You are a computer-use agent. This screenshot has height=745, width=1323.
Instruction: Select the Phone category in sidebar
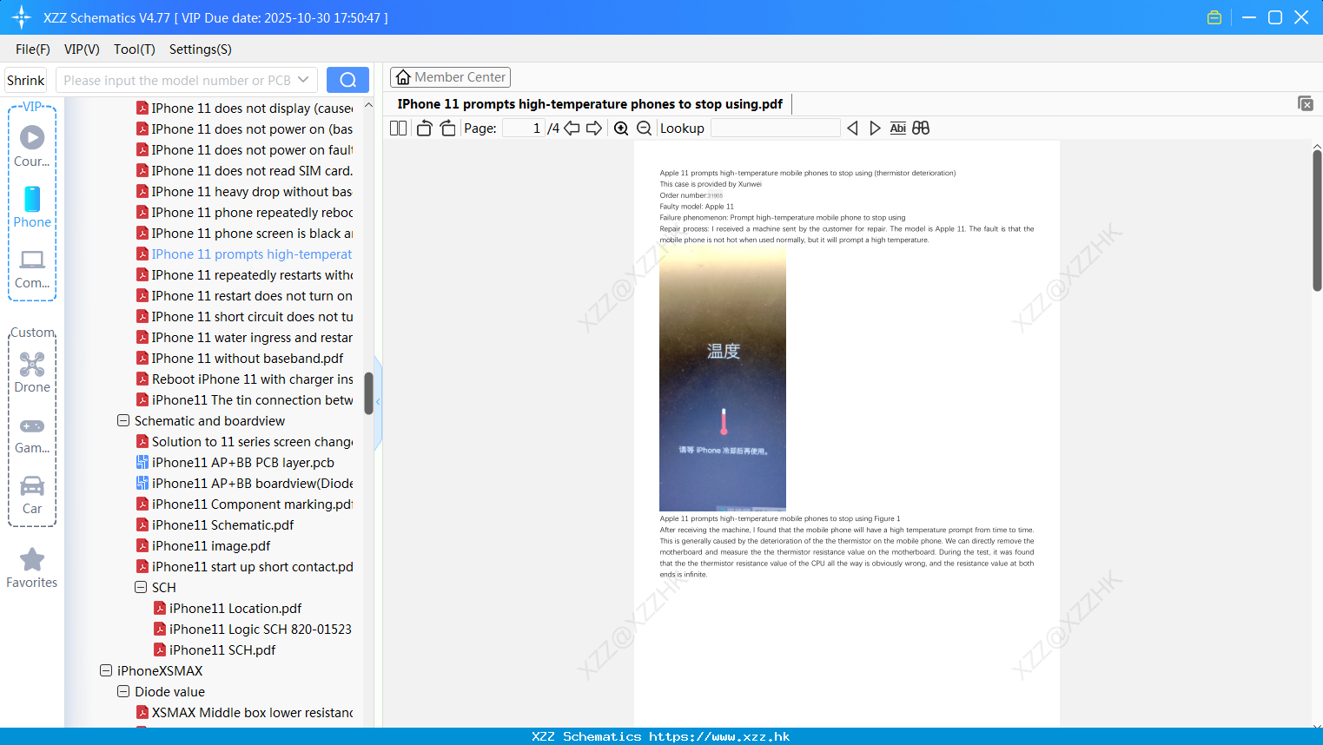pos(32,208)
